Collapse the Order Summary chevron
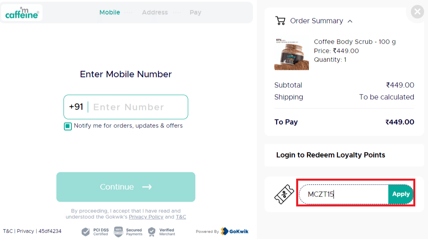This screenshot has width=428, height=239. pos(350,21)
